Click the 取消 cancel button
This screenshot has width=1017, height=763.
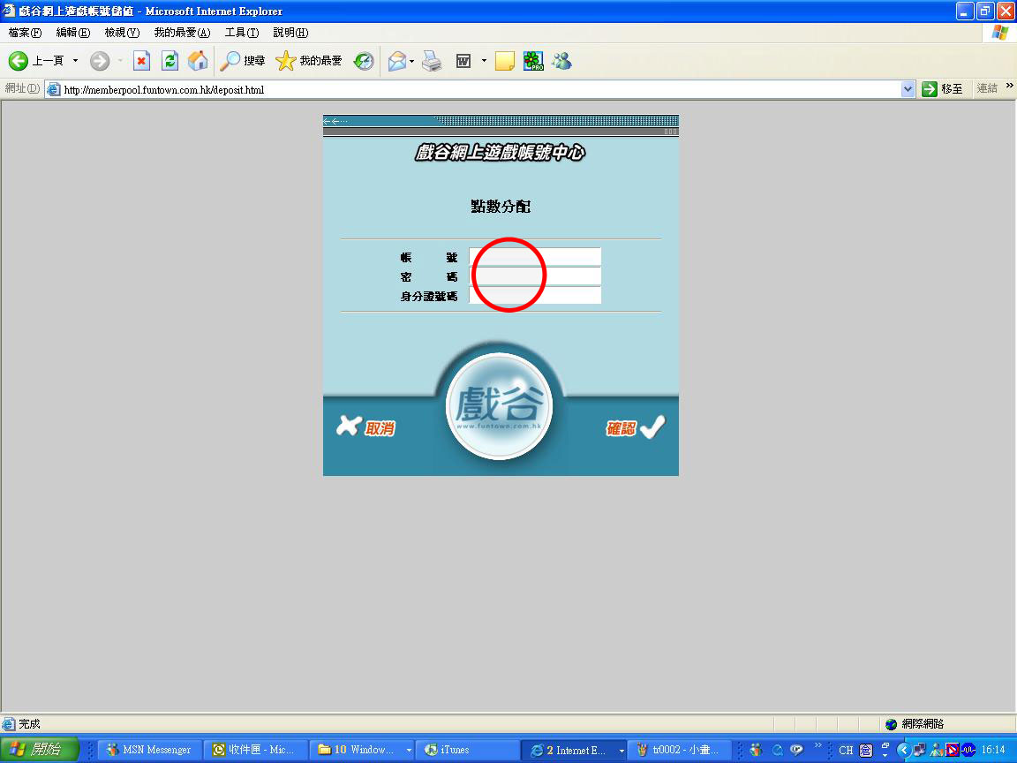(365, 427)
